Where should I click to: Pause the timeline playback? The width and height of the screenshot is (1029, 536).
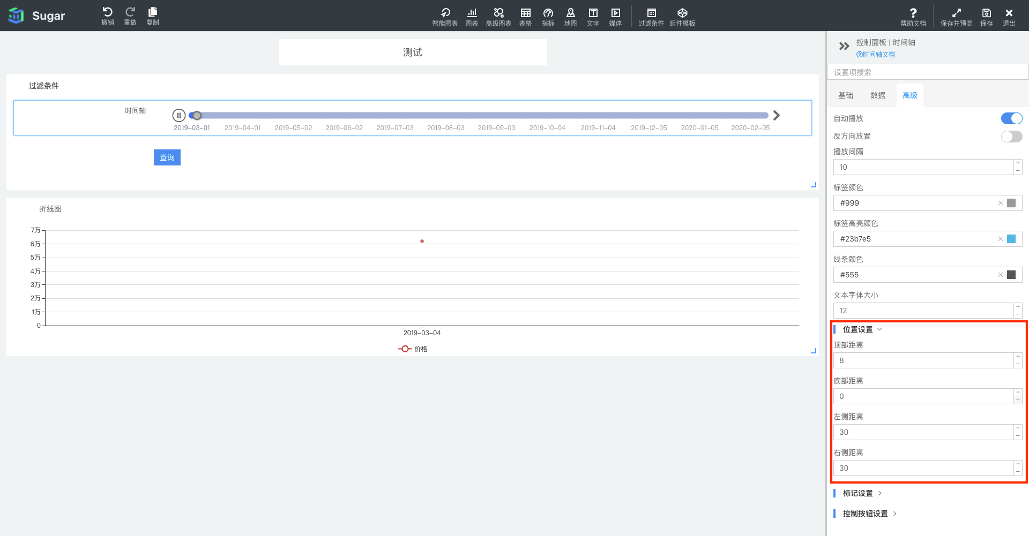pos(179,115)
